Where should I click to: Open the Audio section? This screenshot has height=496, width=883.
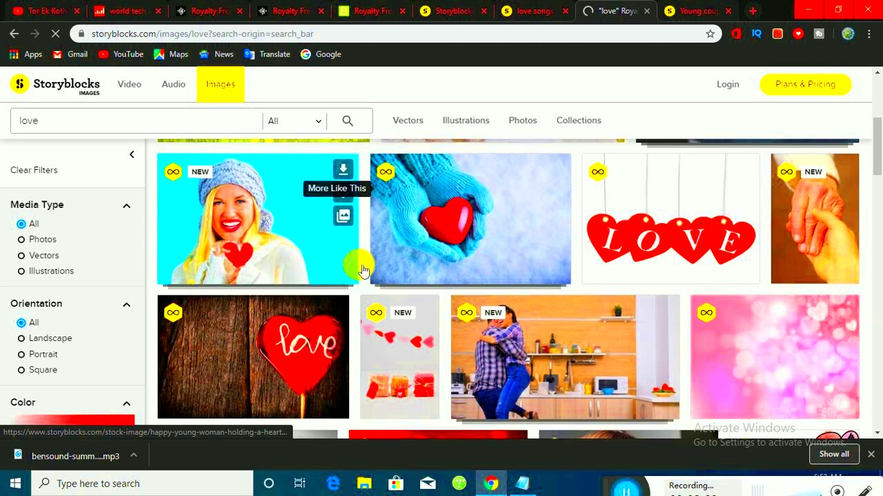173,84
